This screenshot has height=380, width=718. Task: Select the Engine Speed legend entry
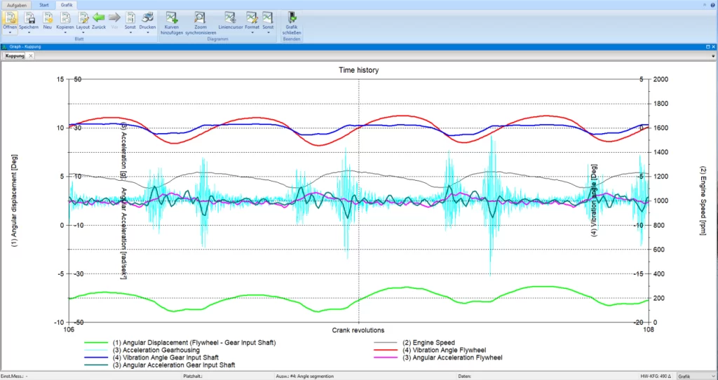pyautogui.click(x=431, y=342)
